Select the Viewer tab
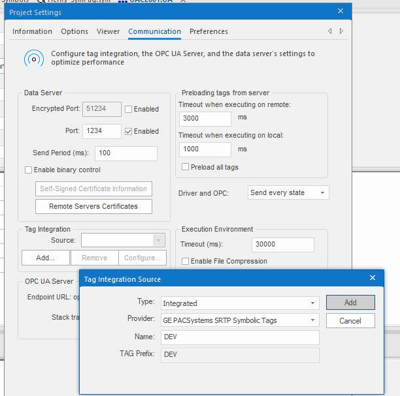Image resolution: width=400 pixels, height=396 pixels. (x=108, y=31)
